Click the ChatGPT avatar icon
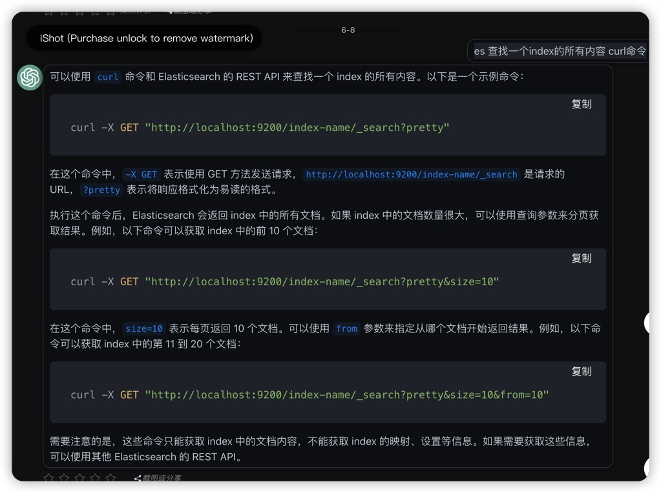The width and height of the screenshot is (661, 493). pos(30,78)
